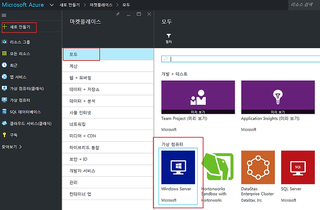Open 모든 리소스 from the sidebar
The height and width of the screenshot is (210, 320).
pyautogui.click(x=20, y=54)
